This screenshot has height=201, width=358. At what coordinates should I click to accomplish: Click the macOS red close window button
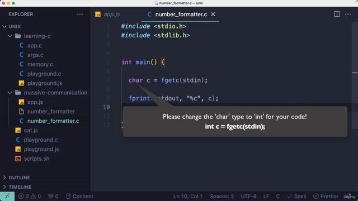pos(3,3)
